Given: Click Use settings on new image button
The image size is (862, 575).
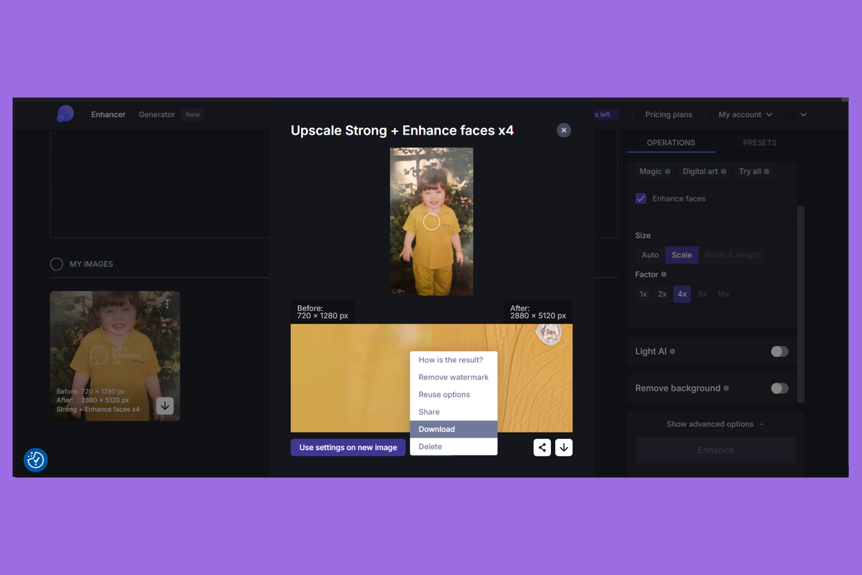Looking at the screenshot, I should 348,448.
